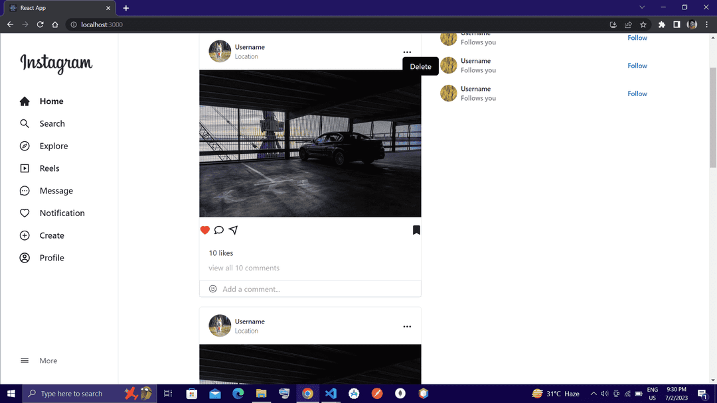Viewport: 717px width, 403px height.
Task: Open Chrome three-dot menu
Action: tap(706, 25)
